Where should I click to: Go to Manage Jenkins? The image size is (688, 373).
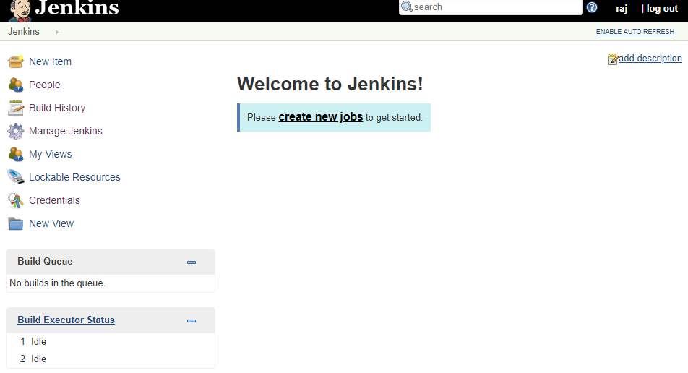[x=65, y=132]
